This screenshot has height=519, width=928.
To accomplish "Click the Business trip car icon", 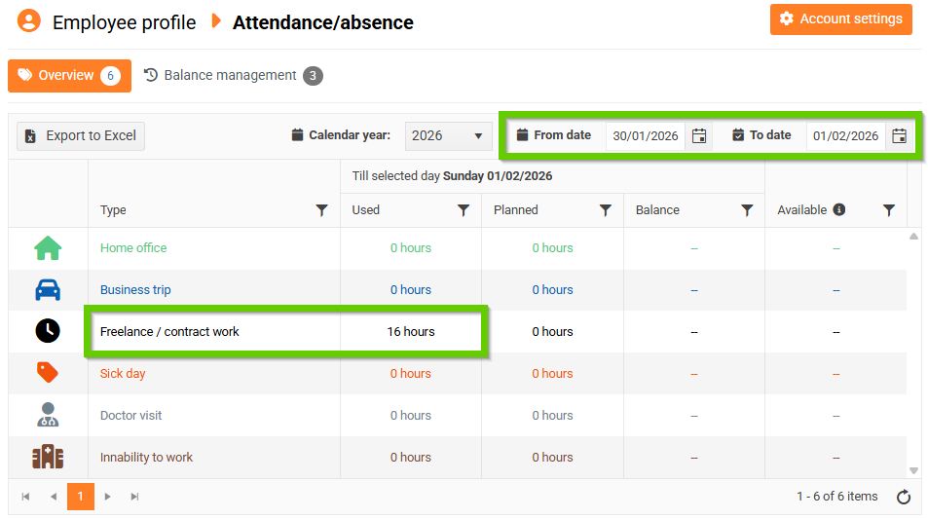I will (x=48, y=290).
